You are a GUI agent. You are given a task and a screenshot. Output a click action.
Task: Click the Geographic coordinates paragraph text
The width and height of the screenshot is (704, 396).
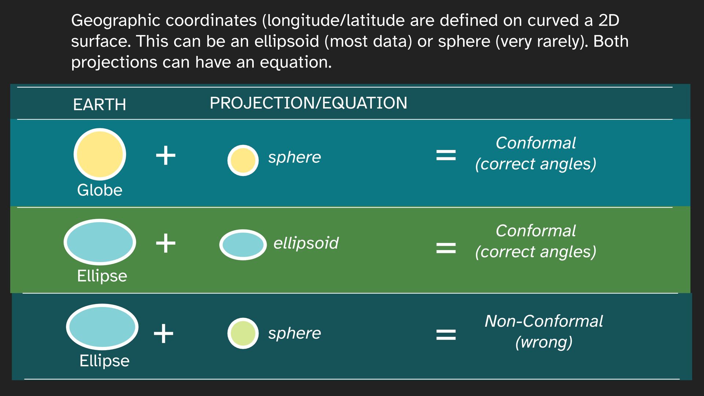click(x=350, y=41)
